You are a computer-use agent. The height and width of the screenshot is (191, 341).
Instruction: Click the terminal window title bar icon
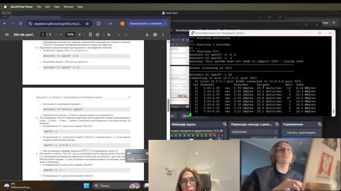coord(192,33)
